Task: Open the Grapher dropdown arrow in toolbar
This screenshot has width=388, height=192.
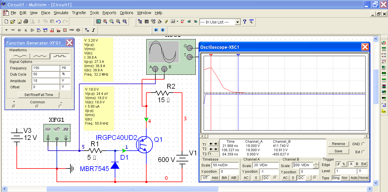Action: 177,22
